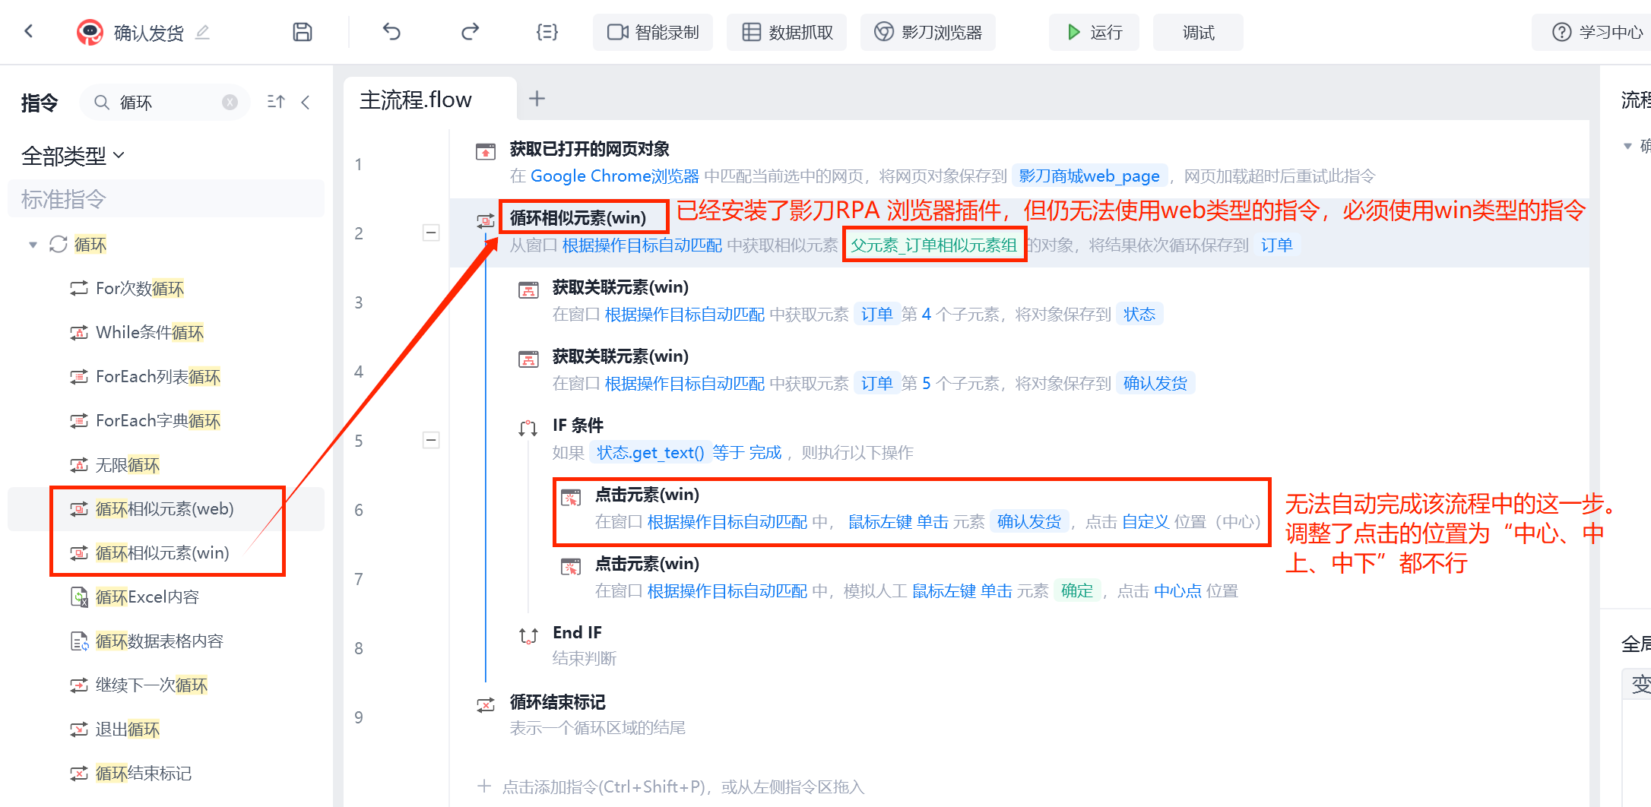Open the code braces view icon
1651x807 pixels.
(x=547, y=32)
